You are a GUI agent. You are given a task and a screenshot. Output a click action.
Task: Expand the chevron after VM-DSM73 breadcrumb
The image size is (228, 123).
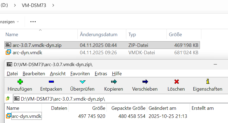coord(53,5)
